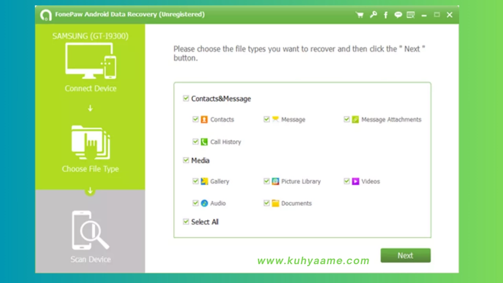Click the blue Audio music icon
503x283 pixels.
pyautogui.click(x=204, y=203)
